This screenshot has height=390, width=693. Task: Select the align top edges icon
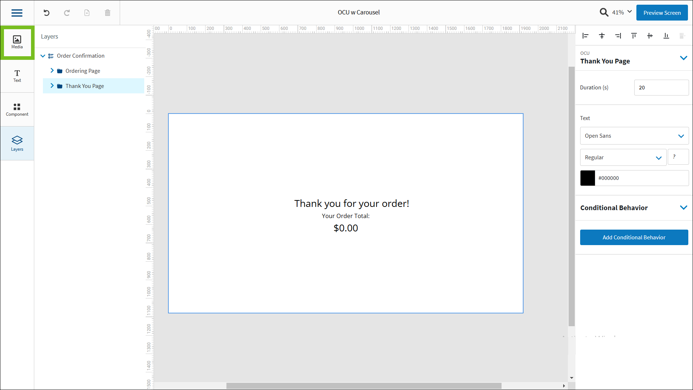click(634, 36)
